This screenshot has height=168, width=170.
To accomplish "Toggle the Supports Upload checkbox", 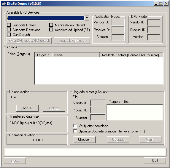I will coord(9,25).
